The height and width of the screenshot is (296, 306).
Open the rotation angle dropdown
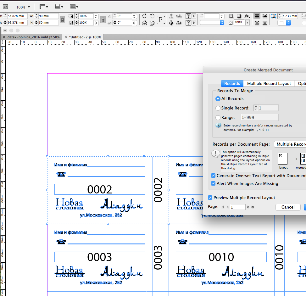(x=134, y=16)
